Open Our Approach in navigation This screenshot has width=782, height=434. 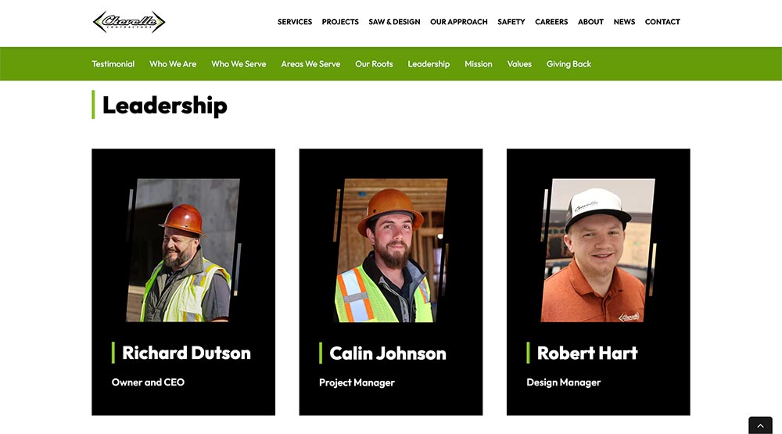click(459, 22)
